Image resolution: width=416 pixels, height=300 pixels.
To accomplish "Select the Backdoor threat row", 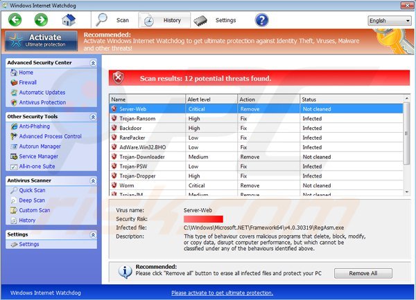I will [x=256, y=128].
